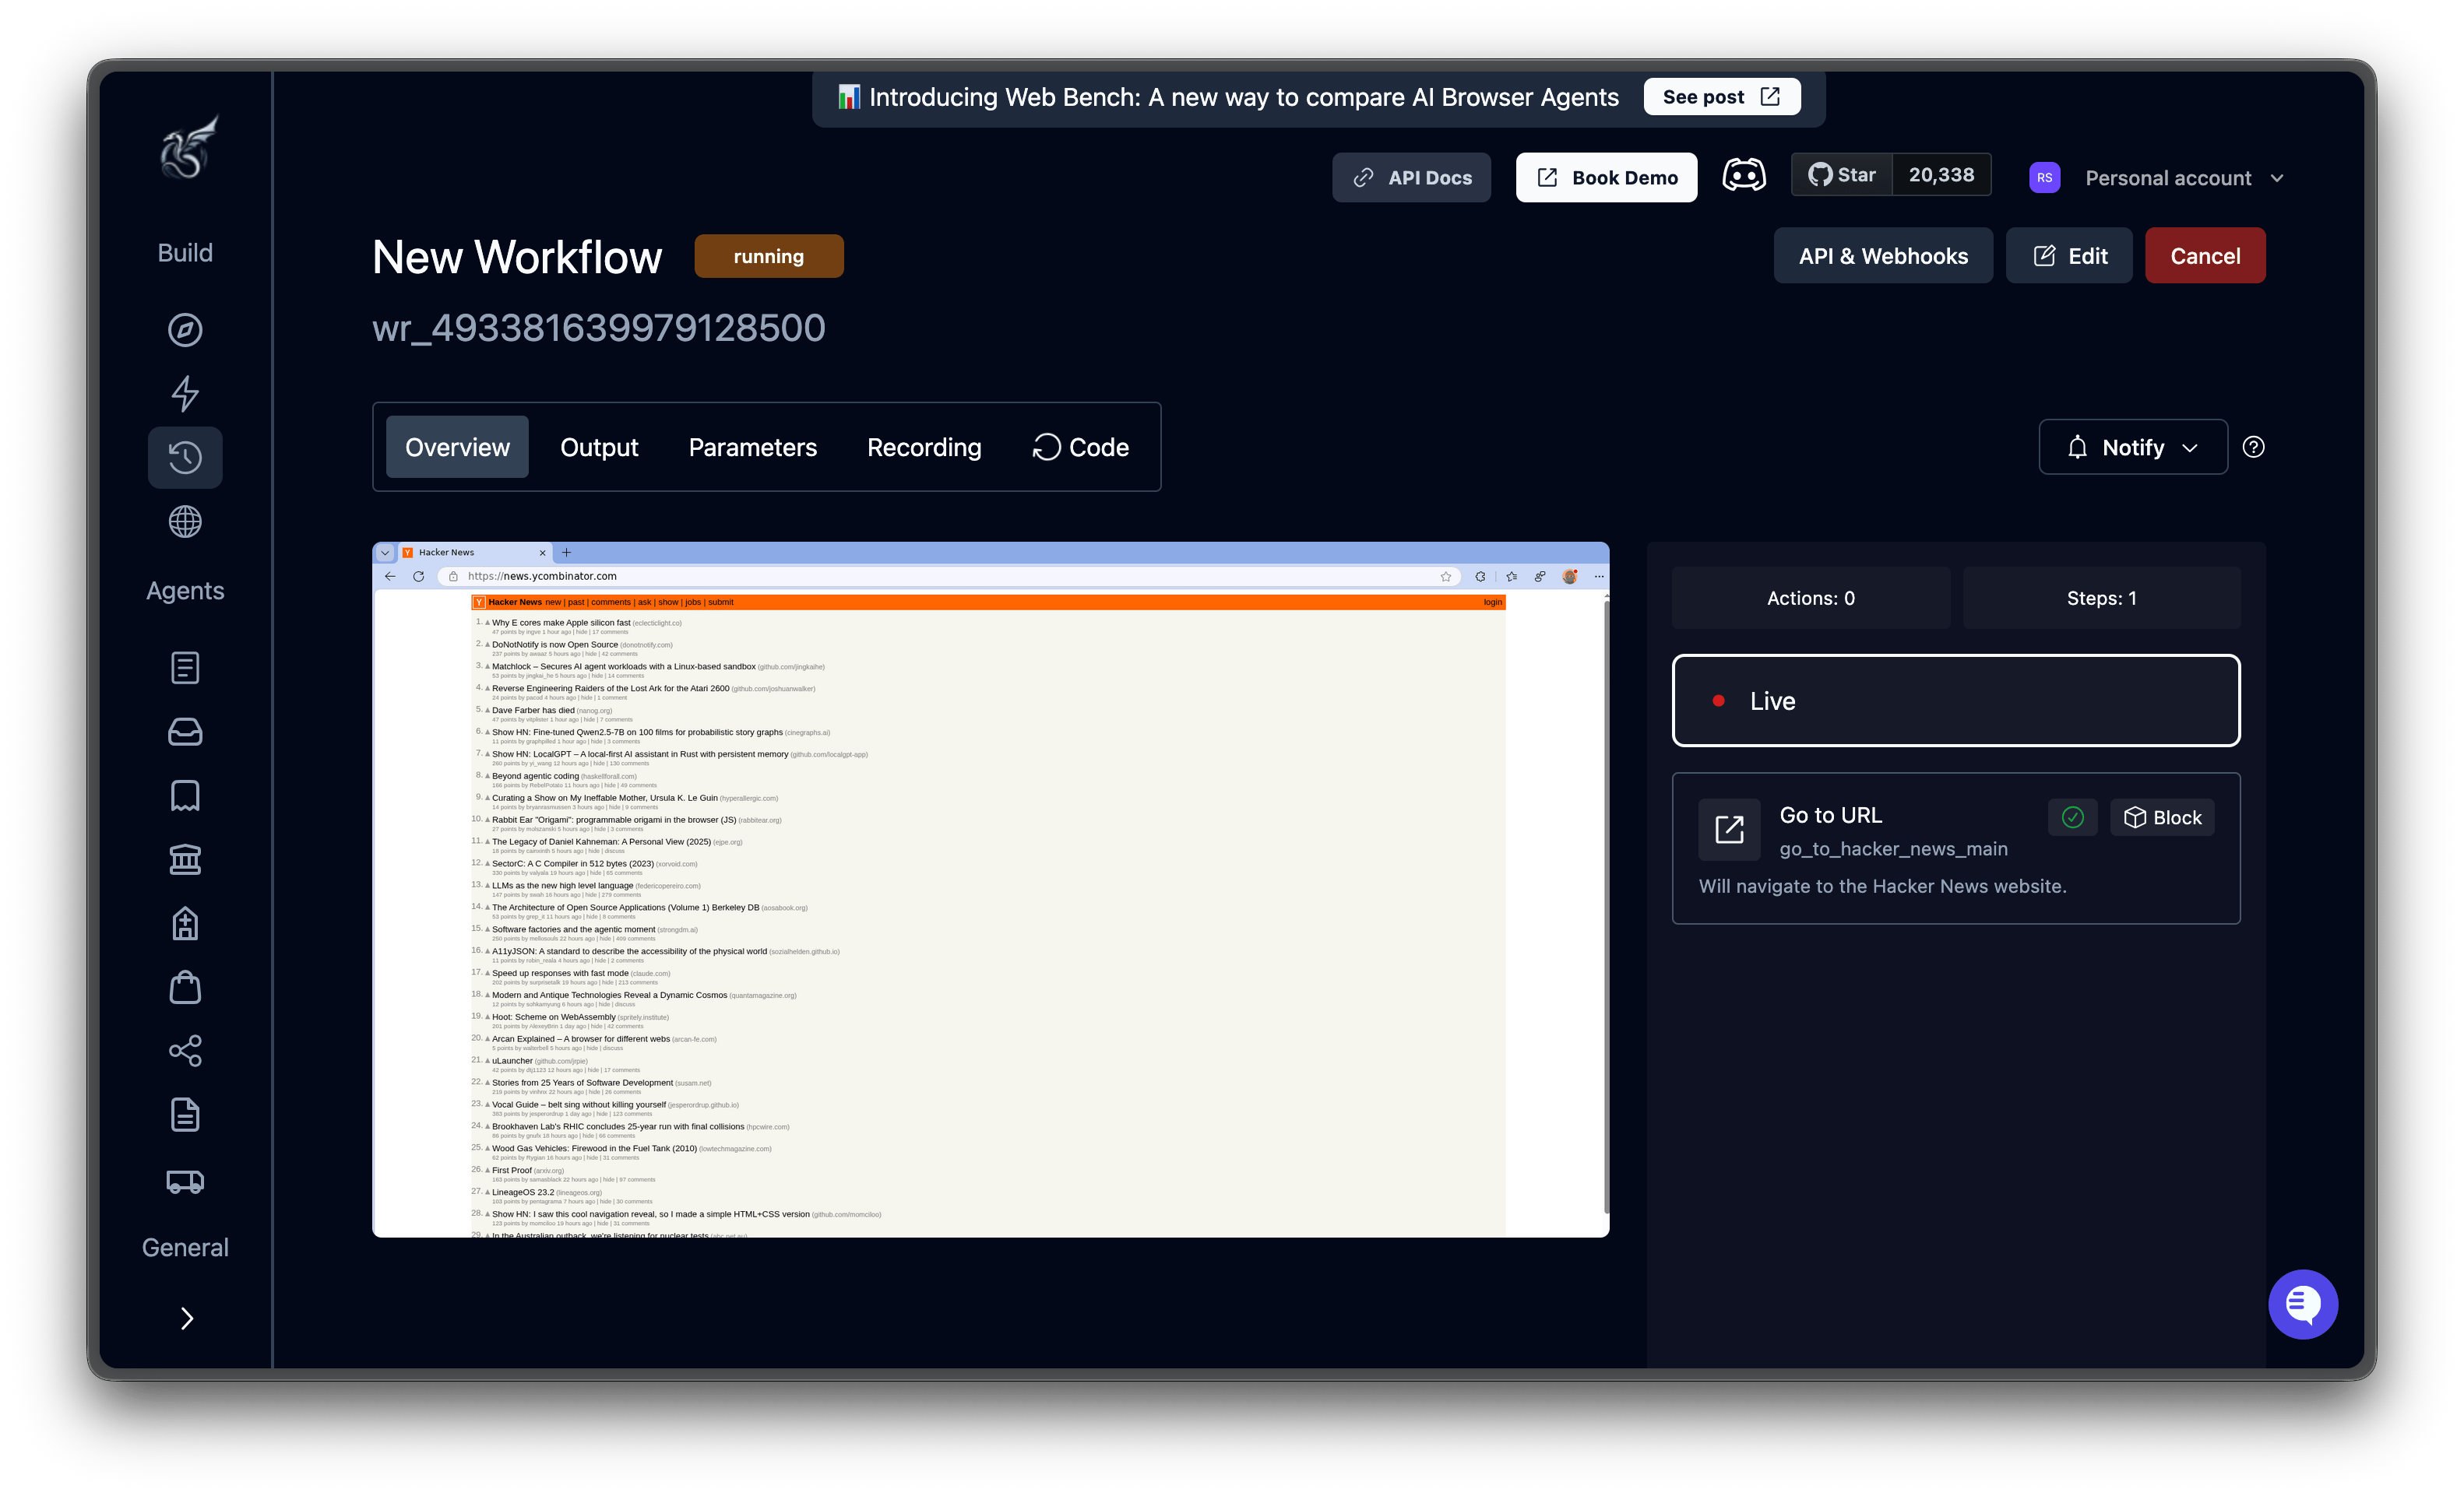Switch to the Recording tab
The height and width of the screenshot is (1496, 2464).
[x=924, y=447]
